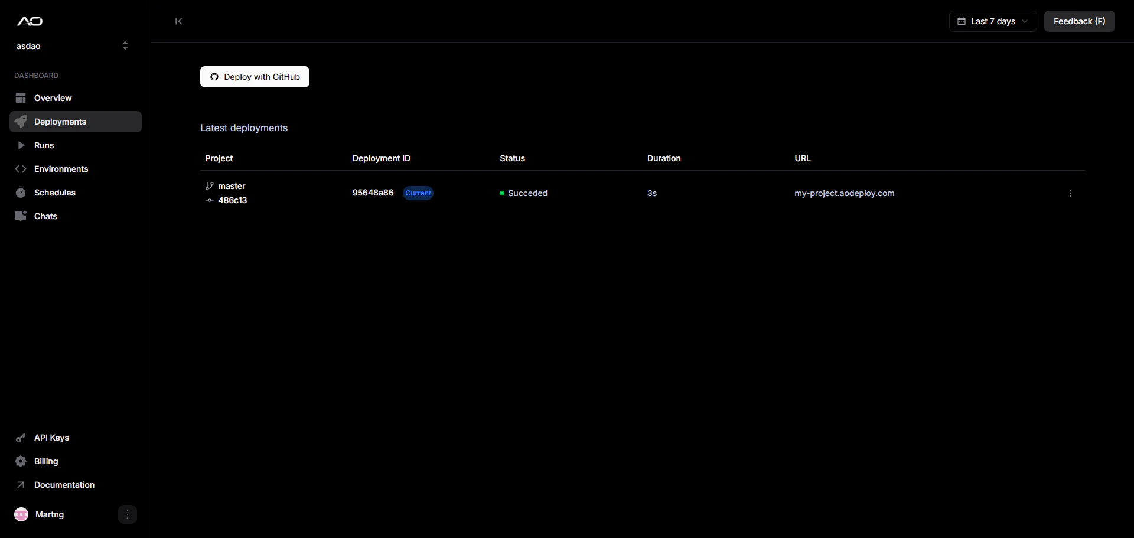Open the Documentation external link
Screen dimensions: 1134x538
pos(76,485)
